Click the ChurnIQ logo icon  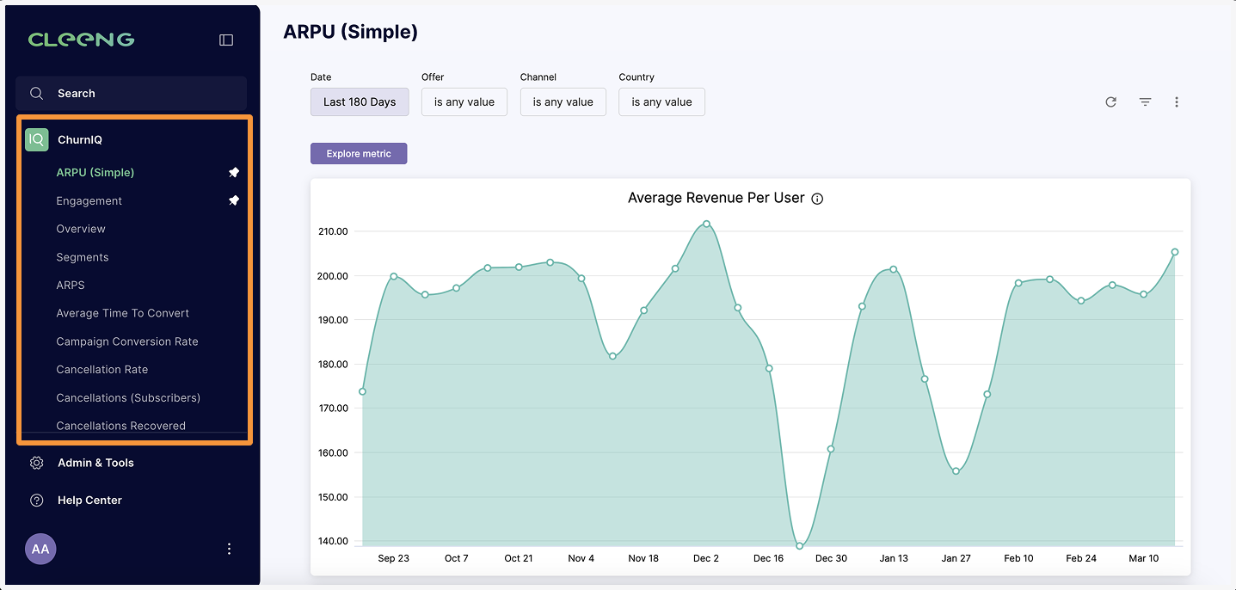pos(37,139)
